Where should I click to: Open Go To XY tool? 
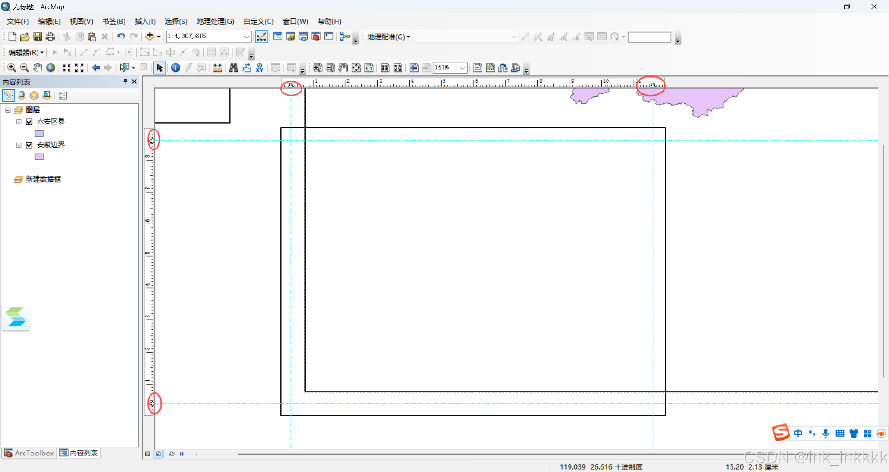tap(259, 68)
